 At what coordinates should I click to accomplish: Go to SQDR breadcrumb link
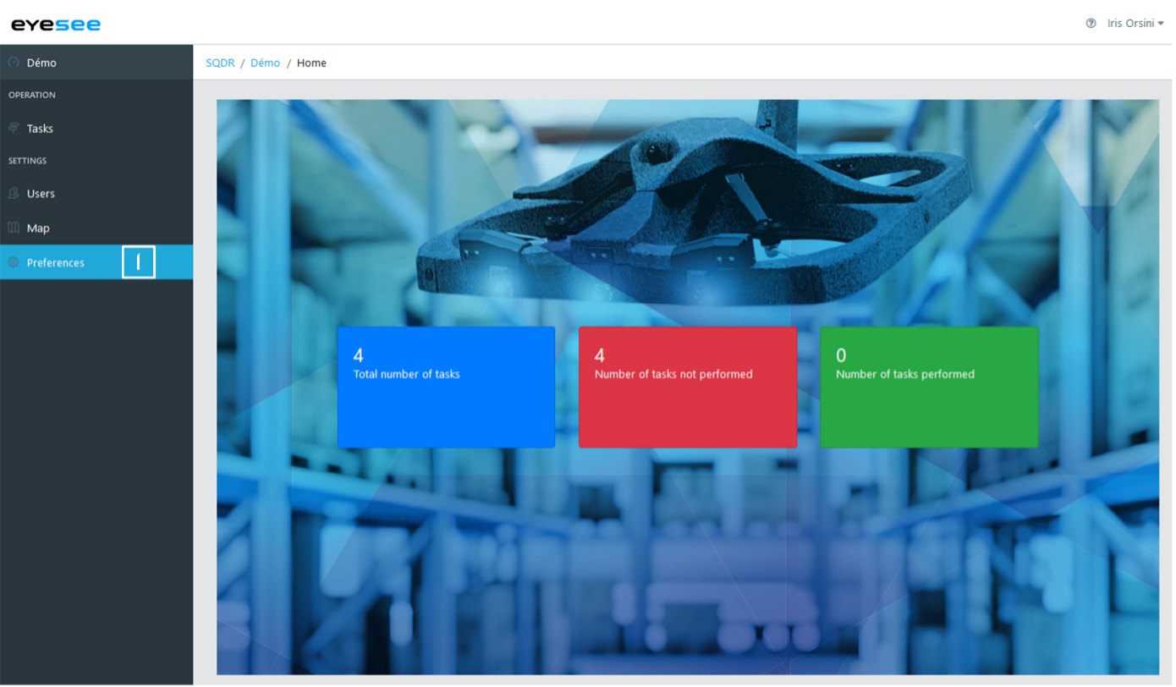(220, 63)
